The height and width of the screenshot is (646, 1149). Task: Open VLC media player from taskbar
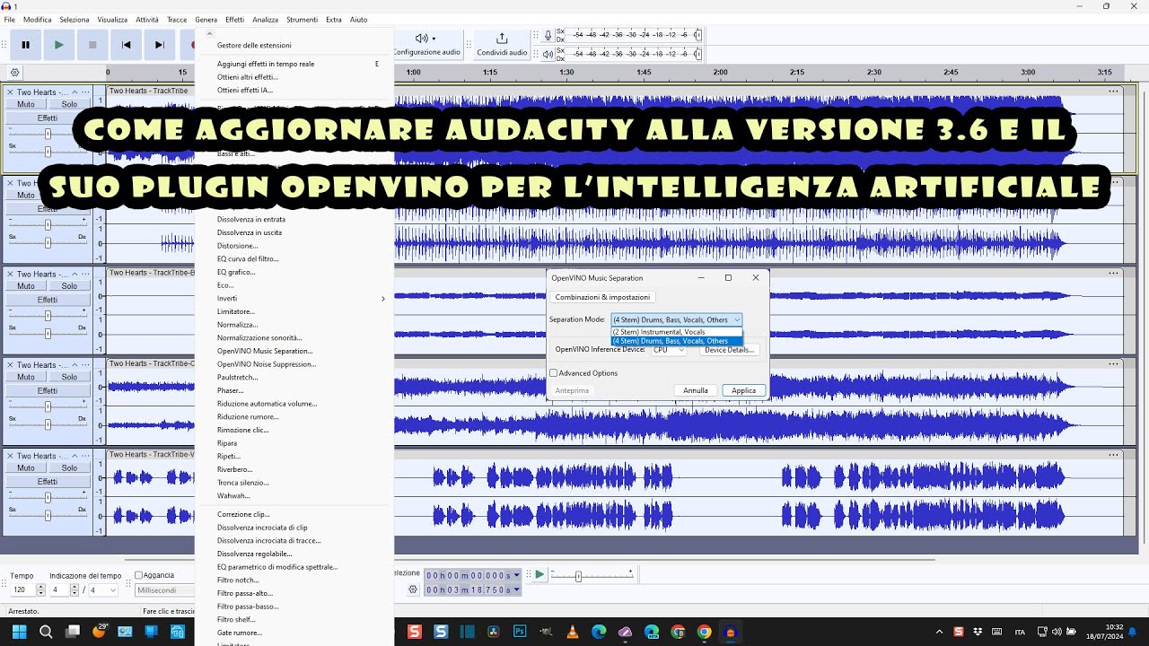pos(573,632)
